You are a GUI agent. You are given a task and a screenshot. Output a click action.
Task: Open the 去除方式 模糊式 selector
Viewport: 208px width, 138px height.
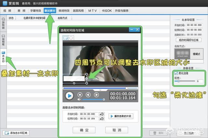(x=189, y=54)
